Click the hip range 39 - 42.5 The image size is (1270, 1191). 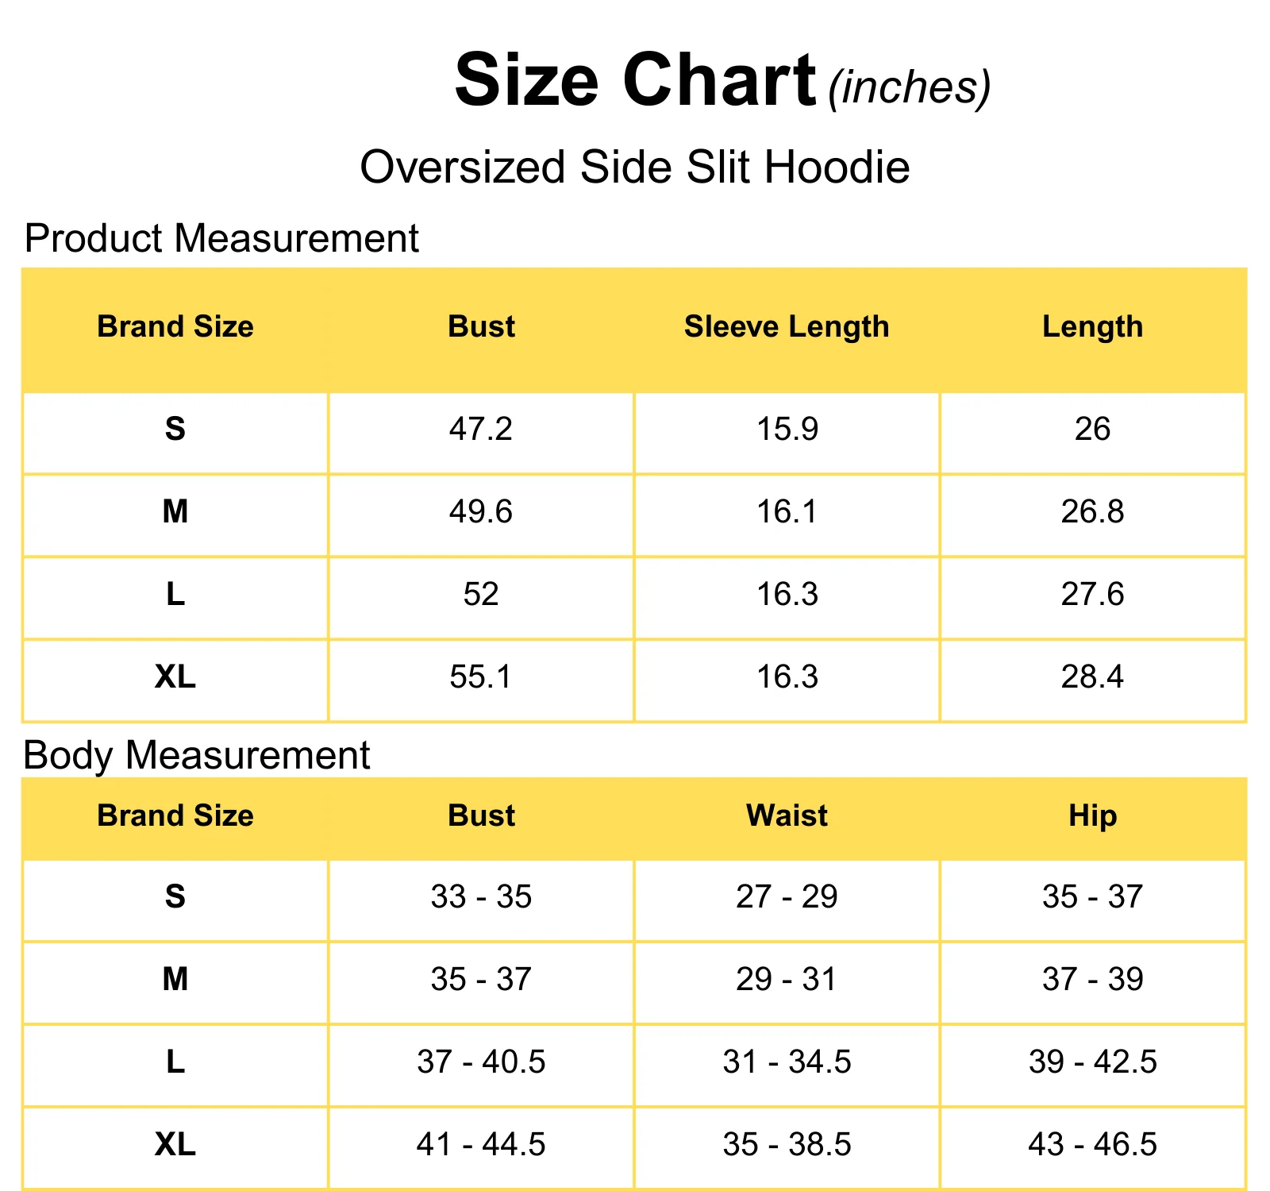coord(1092,1062)
